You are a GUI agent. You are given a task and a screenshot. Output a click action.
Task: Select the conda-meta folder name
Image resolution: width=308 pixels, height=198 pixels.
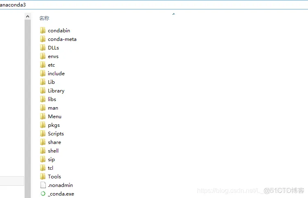(x=62, y=39)
